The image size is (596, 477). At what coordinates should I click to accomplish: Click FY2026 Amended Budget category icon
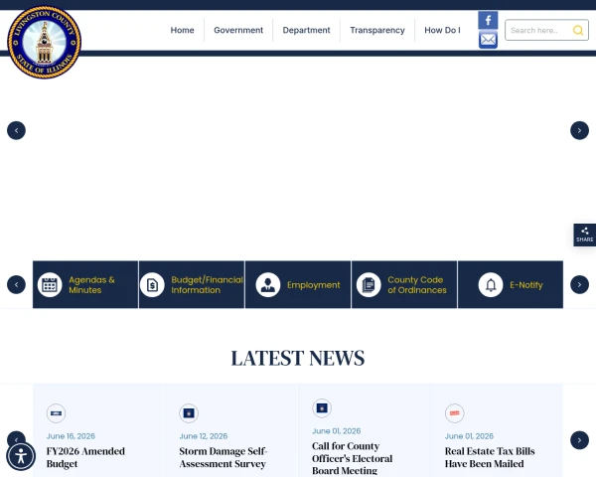click(56, 413)
